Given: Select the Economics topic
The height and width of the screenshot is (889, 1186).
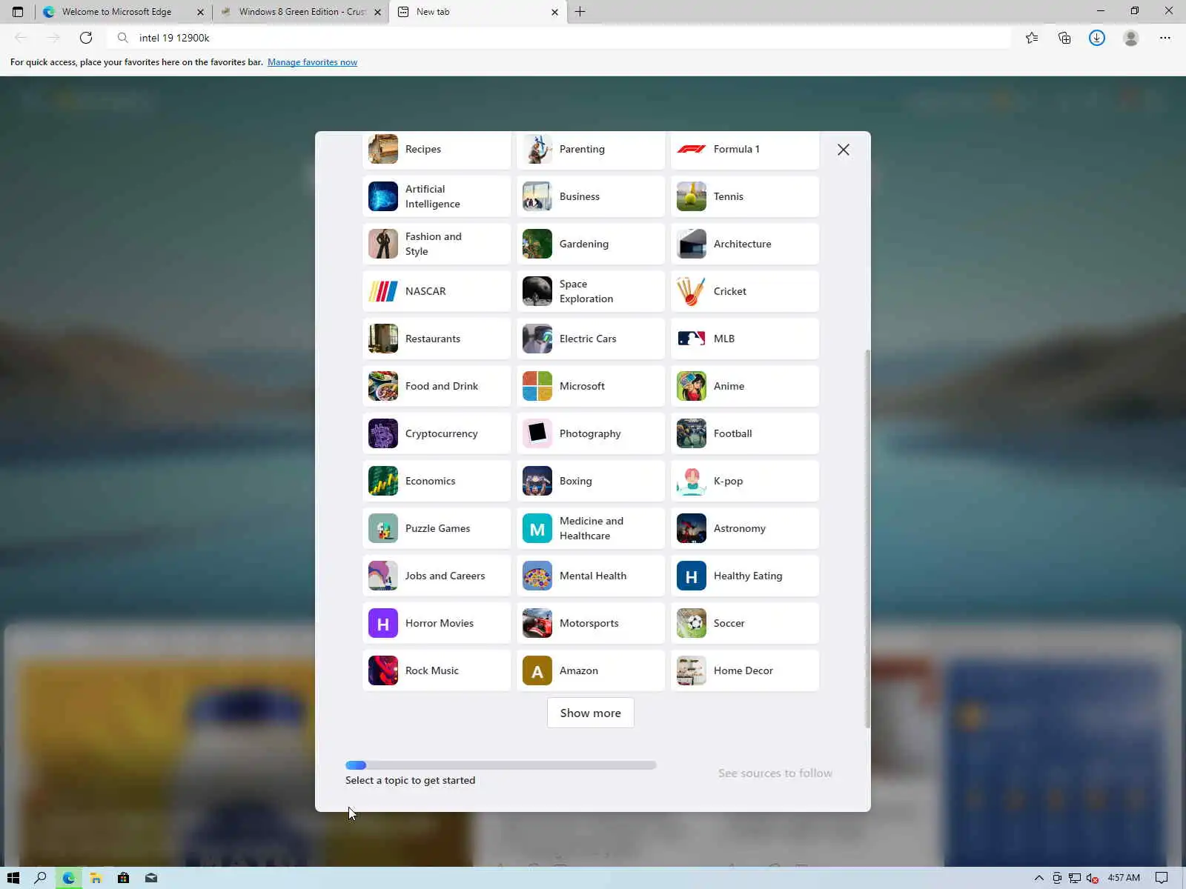Looking at the screenshot, I should (437, 481).
